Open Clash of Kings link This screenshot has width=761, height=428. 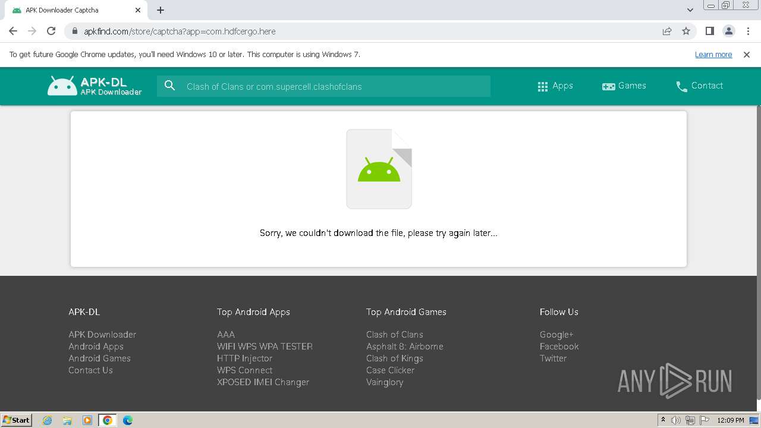point(395,358)
